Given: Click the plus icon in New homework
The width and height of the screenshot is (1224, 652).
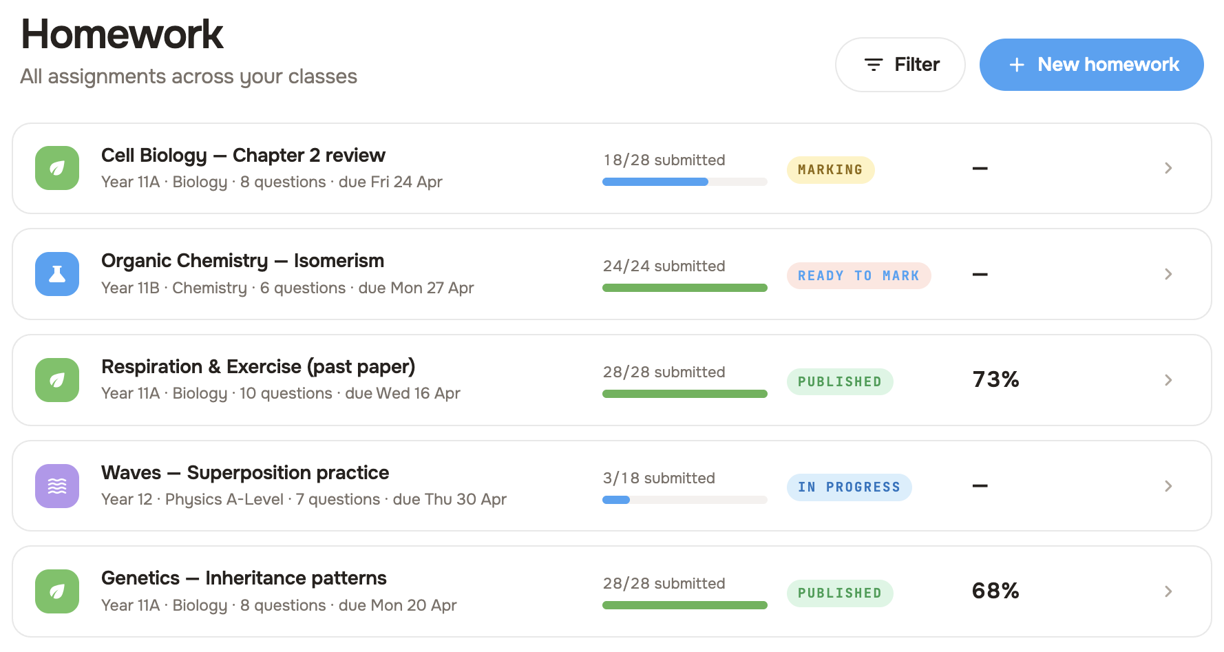Looking at the screenshot, I should (x=1017, y=65).
